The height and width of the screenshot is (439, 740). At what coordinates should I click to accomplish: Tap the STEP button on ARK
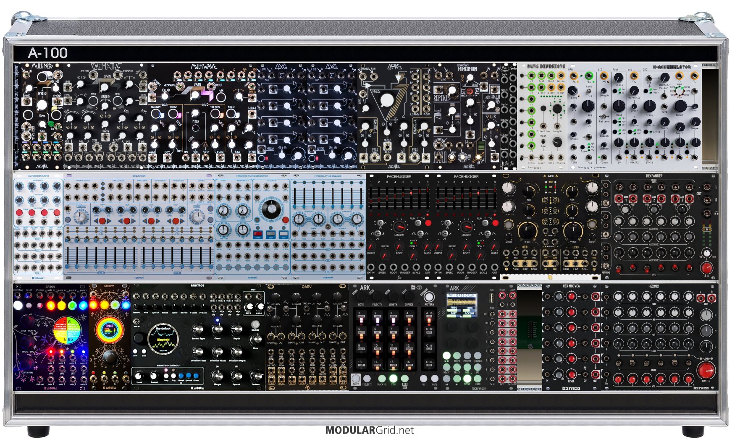point(394,379)
